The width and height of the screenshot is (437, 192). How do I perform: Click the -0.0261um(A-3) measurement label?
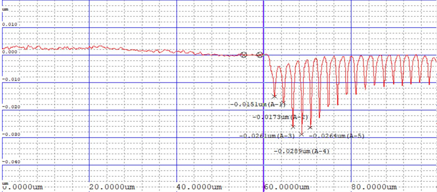[x=267, y=136]
